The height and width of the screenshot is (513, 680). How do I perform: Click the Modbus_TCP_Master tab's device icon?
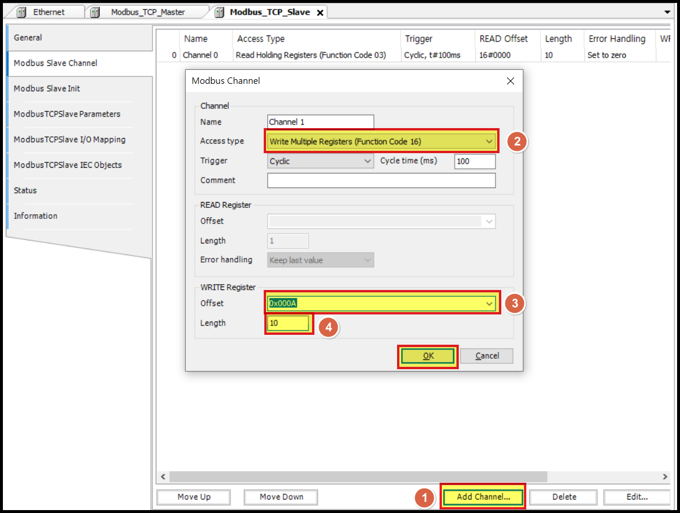pos(94,12)
